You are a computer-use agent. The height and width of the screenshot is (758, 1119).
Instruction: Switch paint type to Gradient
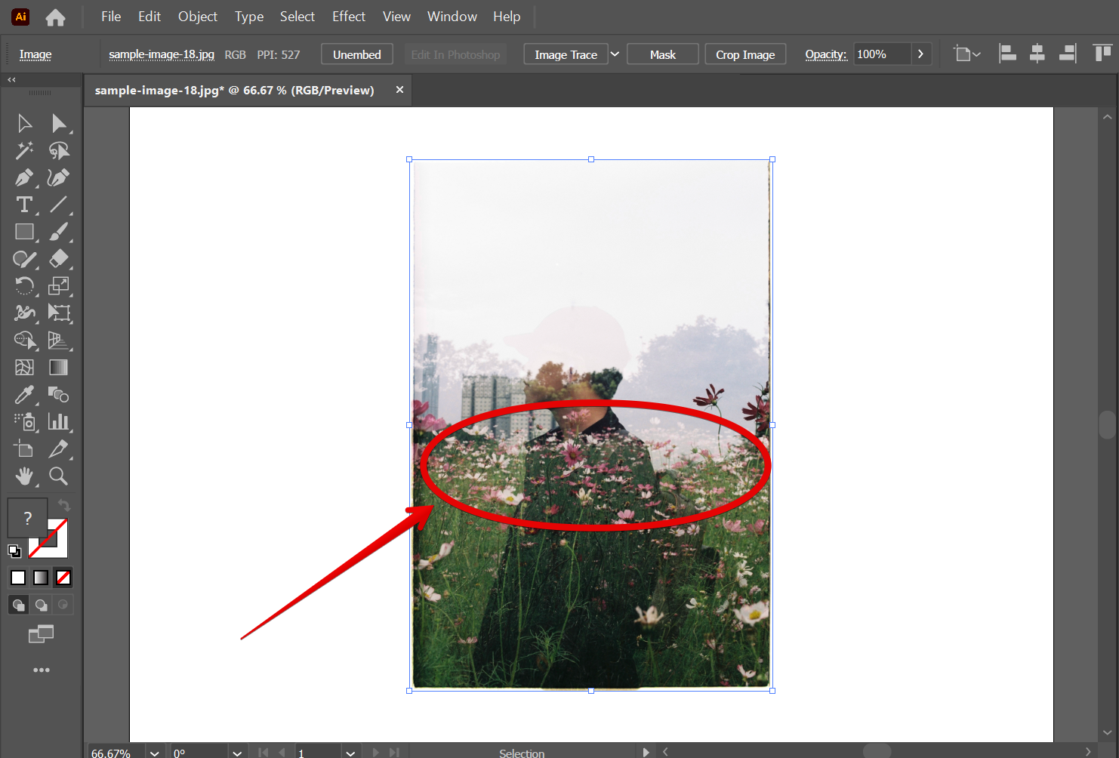point(41,578)
